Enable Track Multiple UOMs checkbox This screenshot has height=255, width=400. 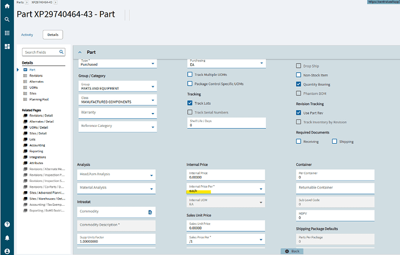pyautogui.click(x=190, y=75)
